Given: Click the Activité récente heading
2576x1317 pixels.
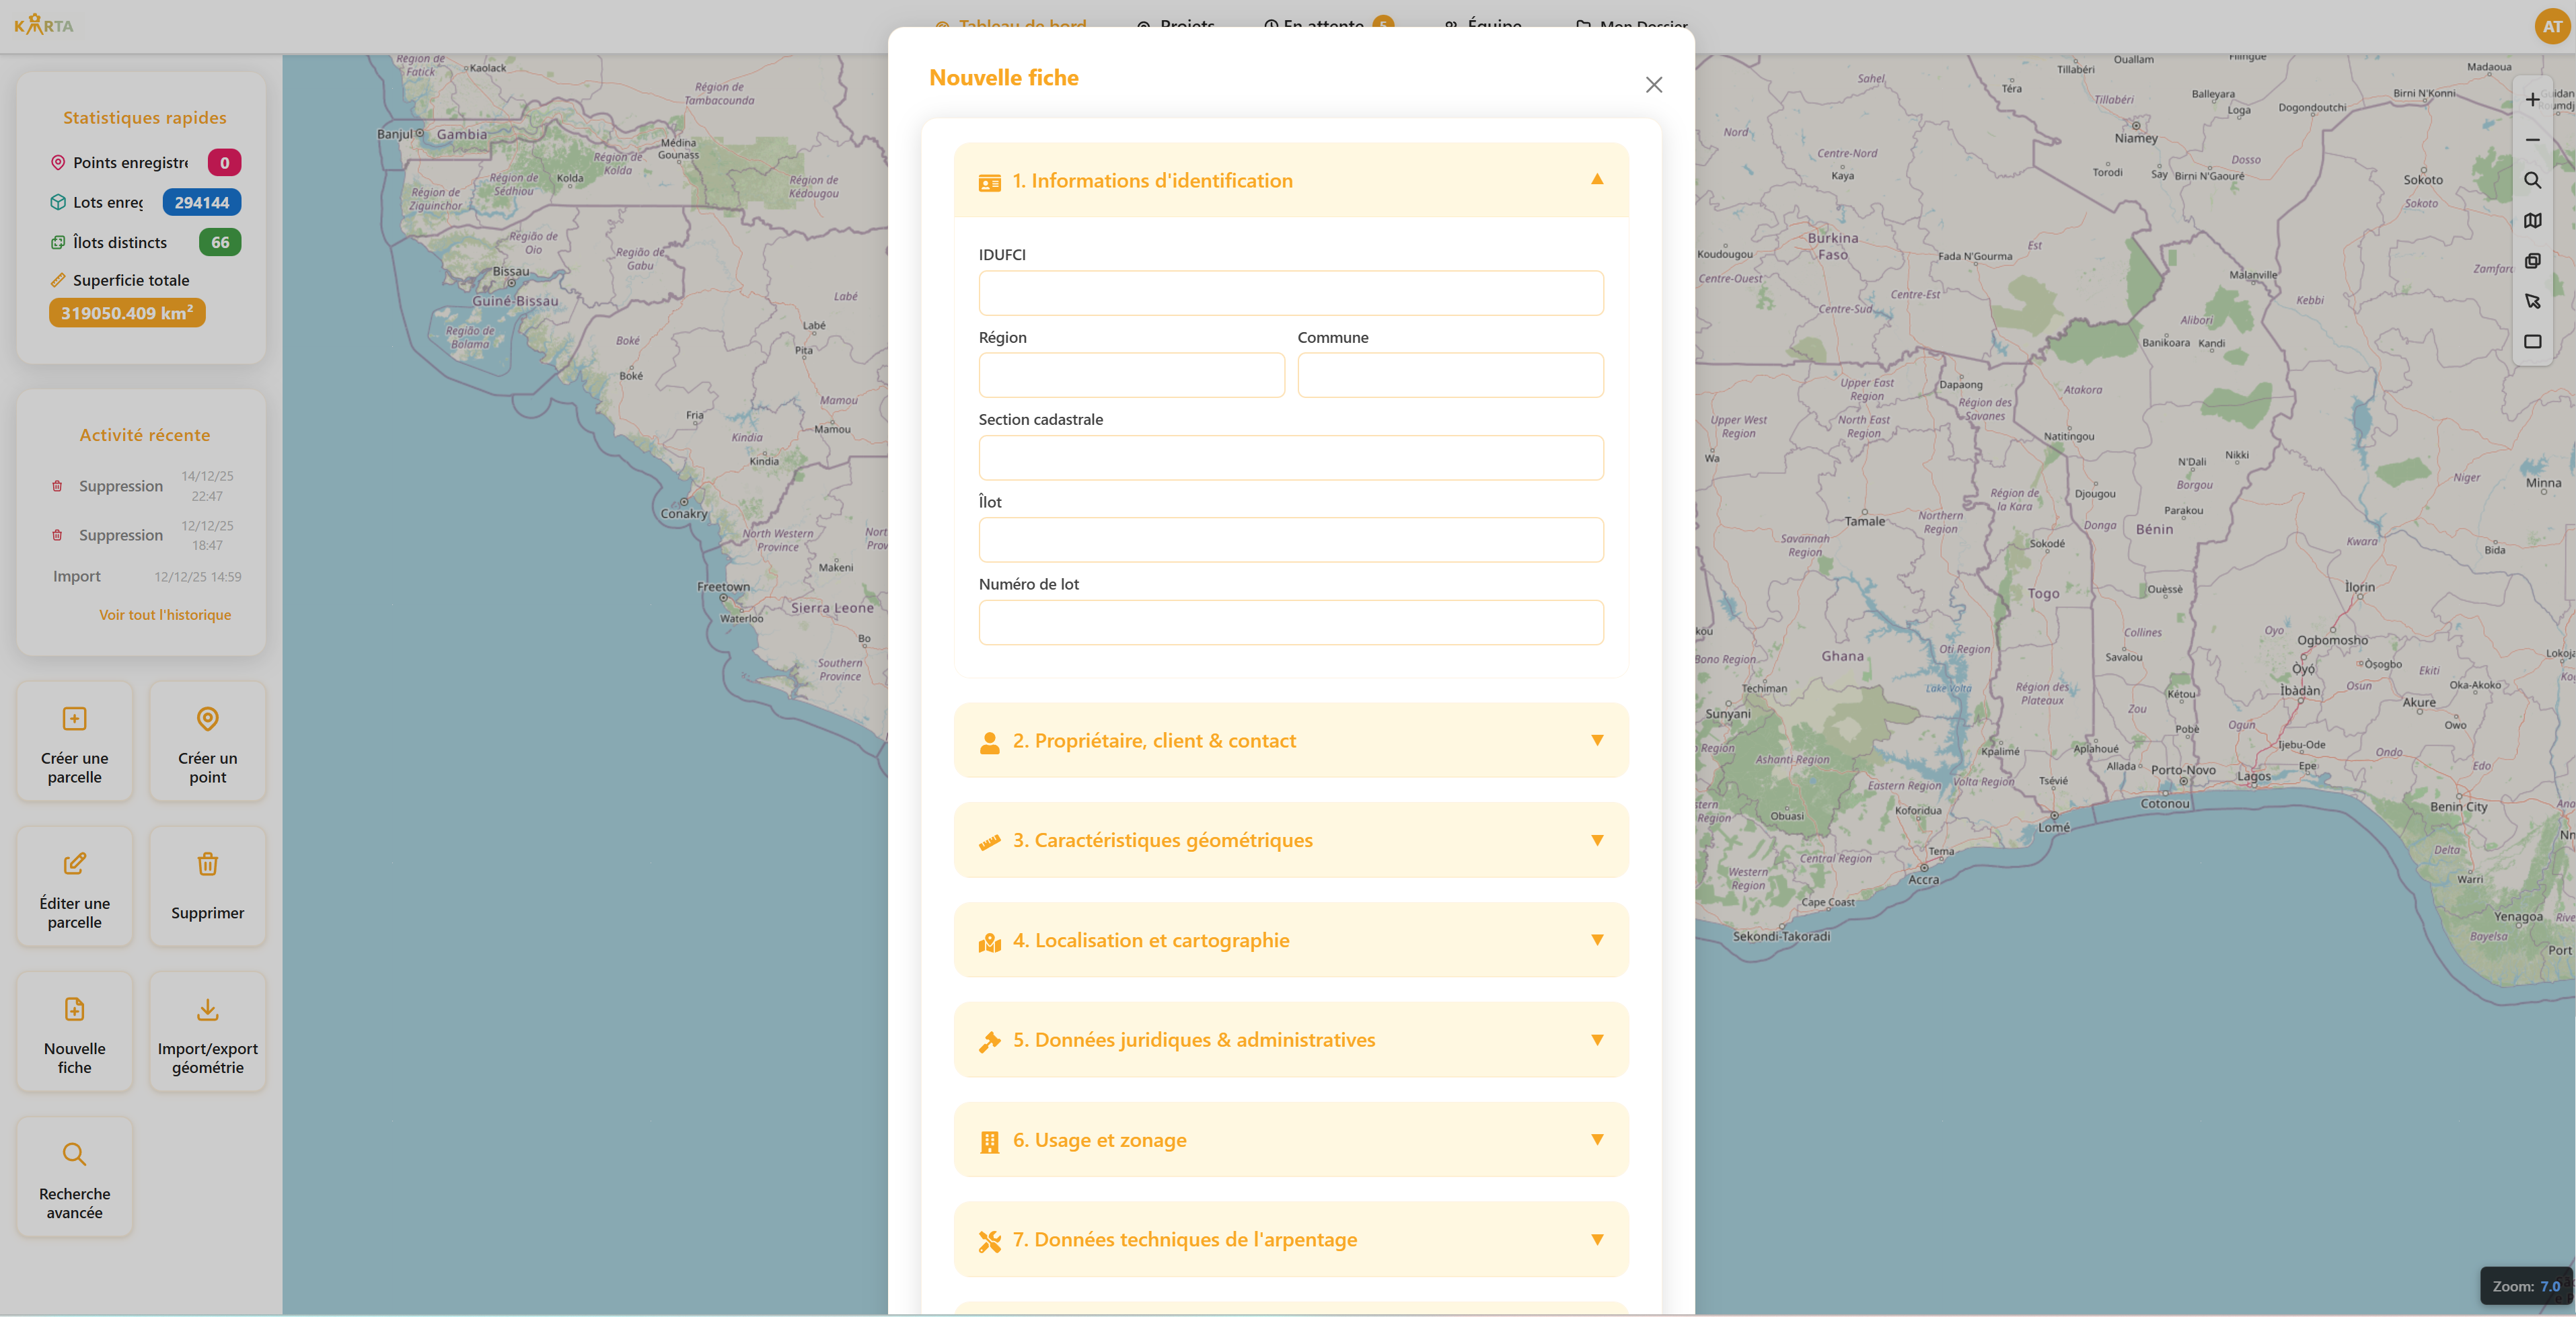Looking at the screenshot, I should [145, 435].
